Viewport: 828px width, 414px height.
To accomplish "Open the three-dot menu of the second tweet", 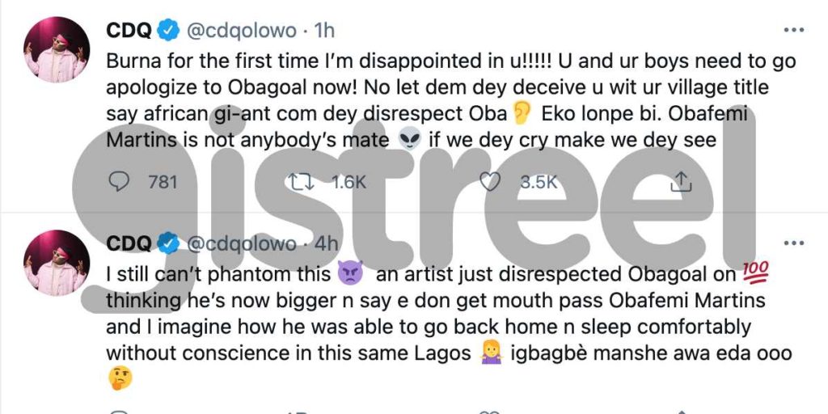I will pos(794,243).
